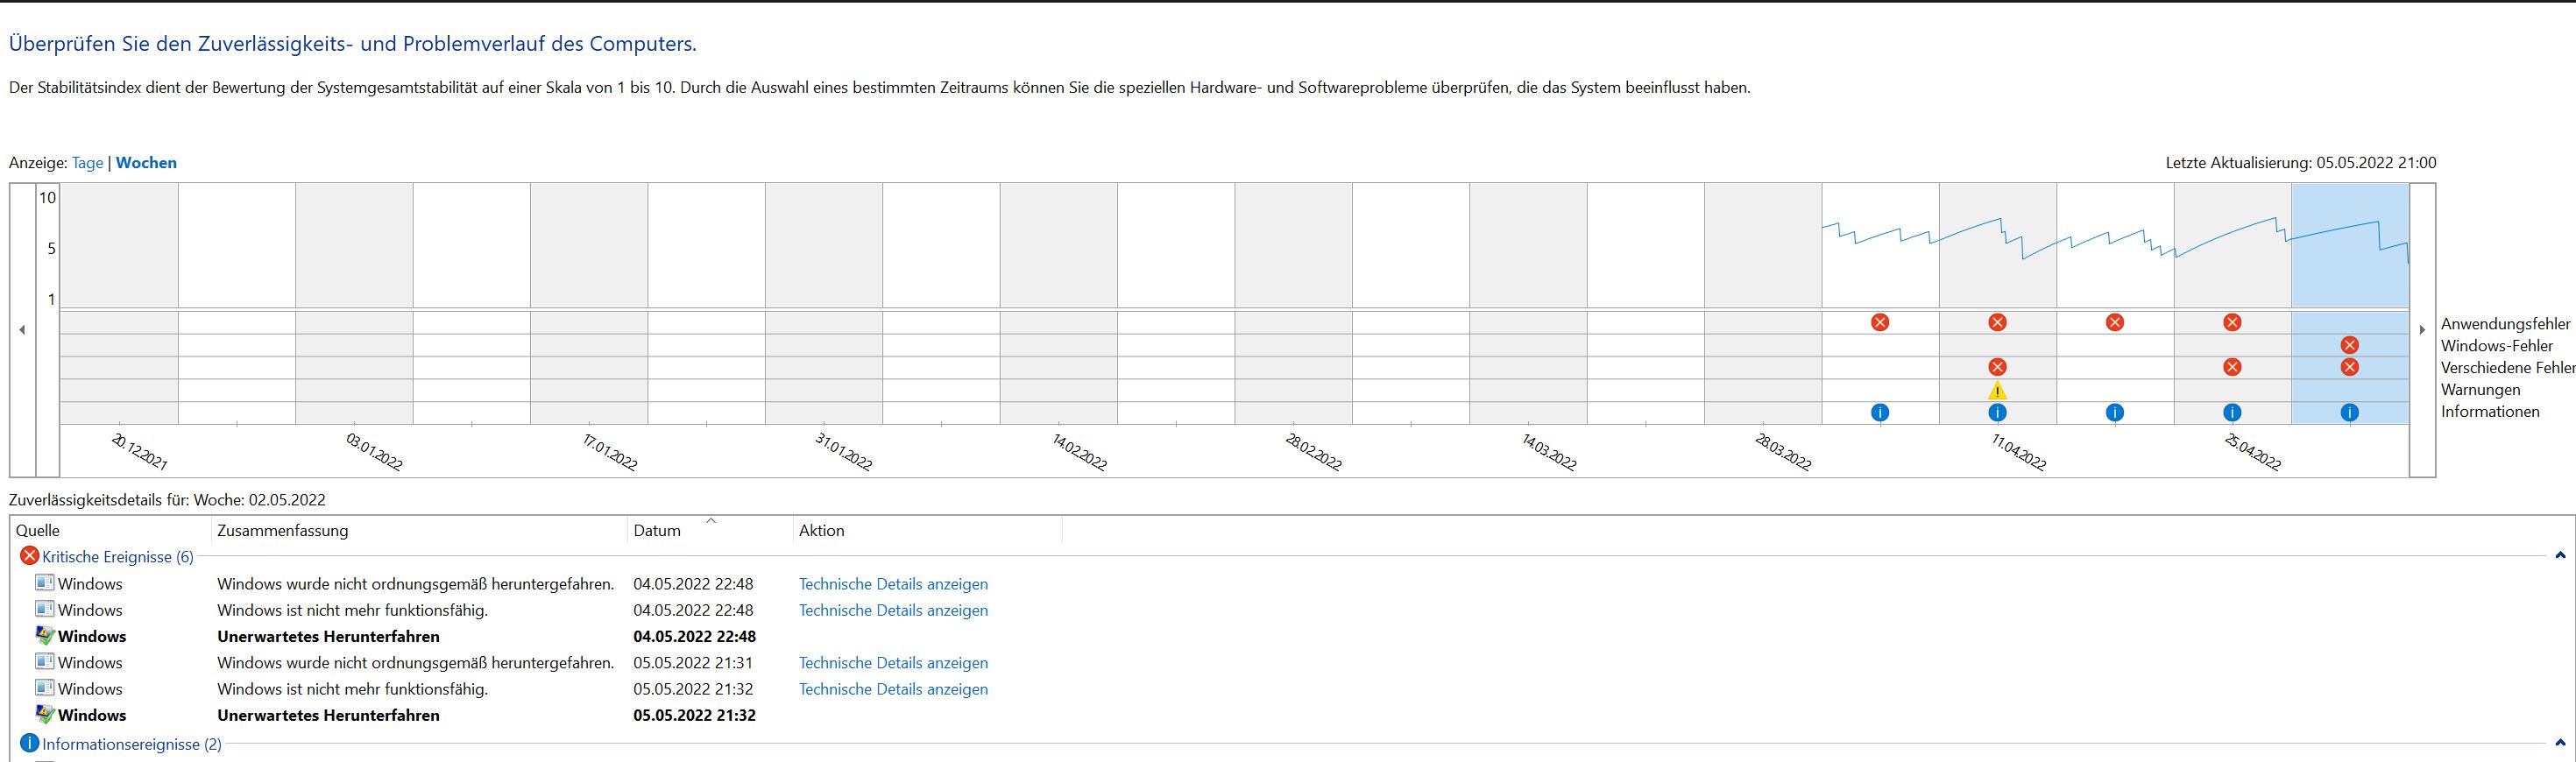The width and height of the screenshot is (2576, 762).
Task: Click information icon in highlighted week column
Action: coord(2350,412)
